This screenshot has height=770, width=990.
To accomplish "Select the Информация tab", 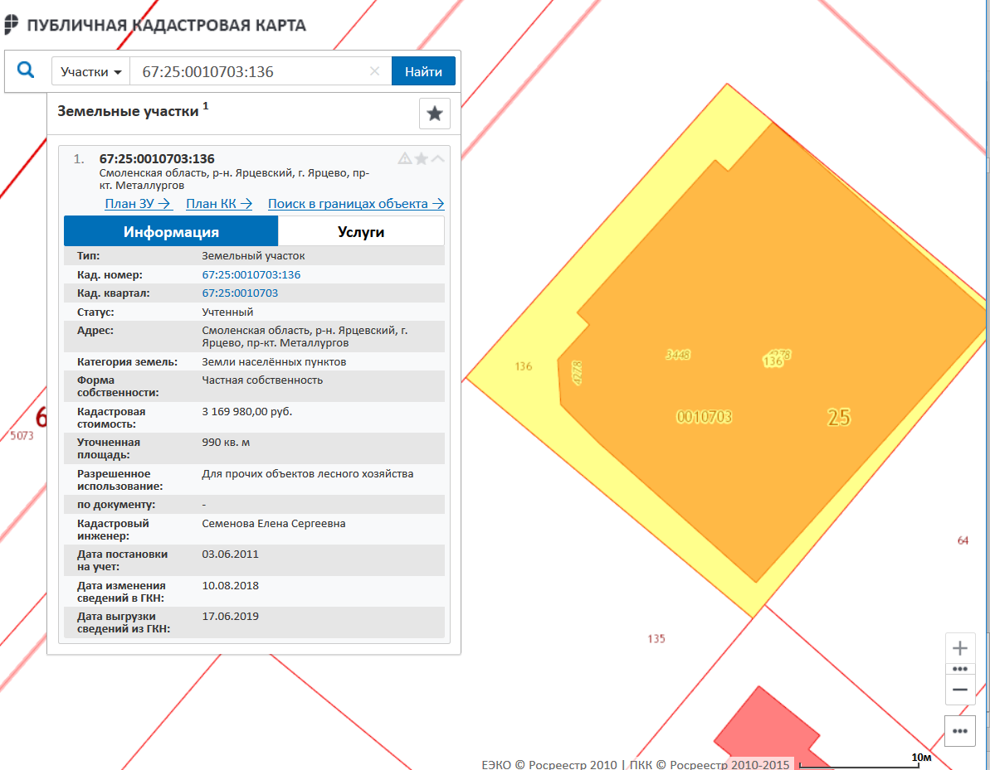I will point(171,231).
